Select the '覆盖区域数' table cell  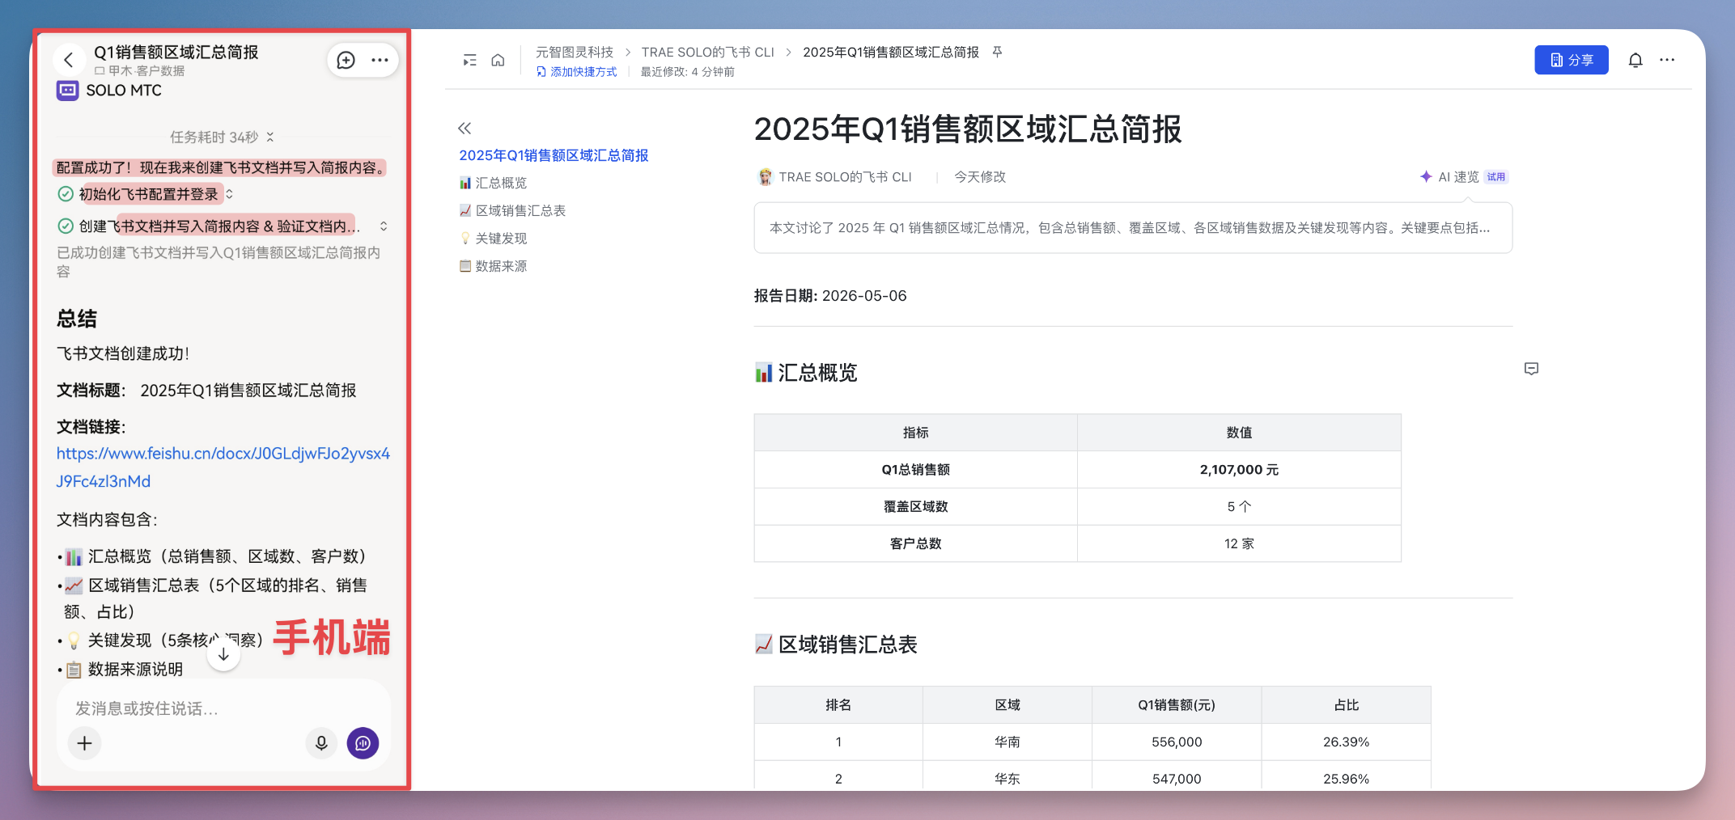tap(916, 507)
